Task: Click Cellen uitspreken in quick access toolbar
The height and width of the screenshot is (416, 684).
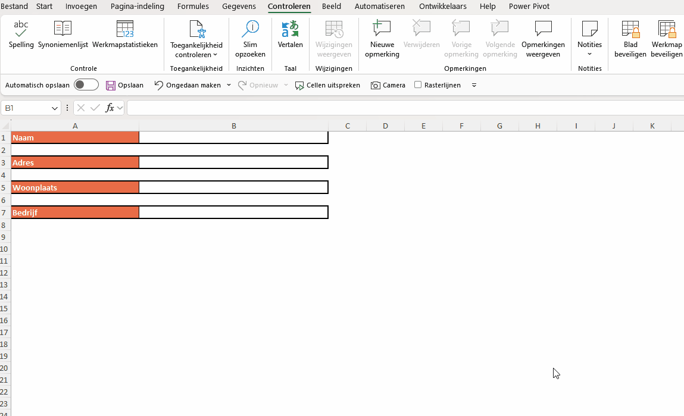Action: click(x=327, y=85)
